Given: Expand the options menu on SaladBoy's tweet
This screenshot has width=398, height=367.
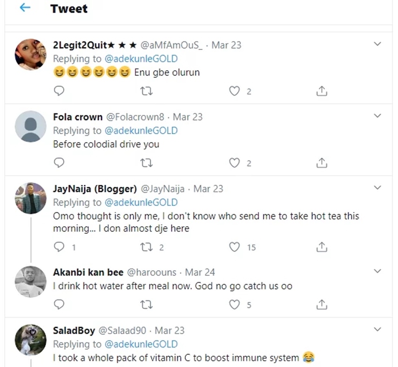Looking at the screenshot, I should click(378, 330).
